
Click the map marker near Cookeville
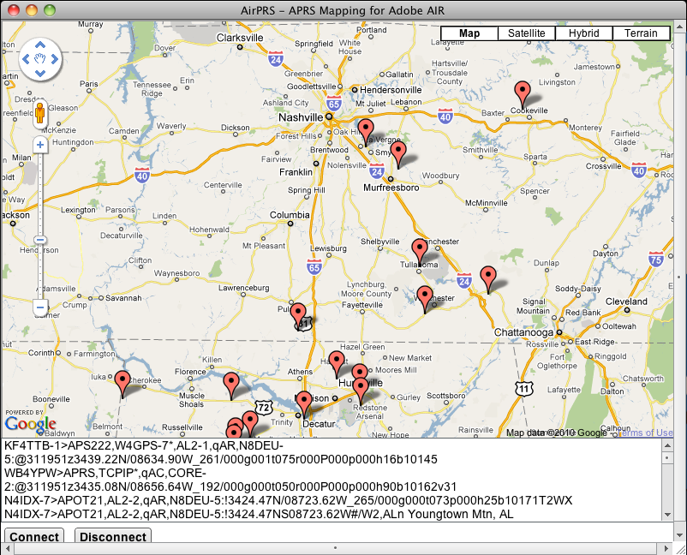click(x=523, y=92)
